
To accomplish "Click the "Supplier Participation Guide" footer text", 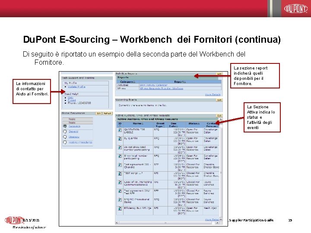I will click(251, 220).
